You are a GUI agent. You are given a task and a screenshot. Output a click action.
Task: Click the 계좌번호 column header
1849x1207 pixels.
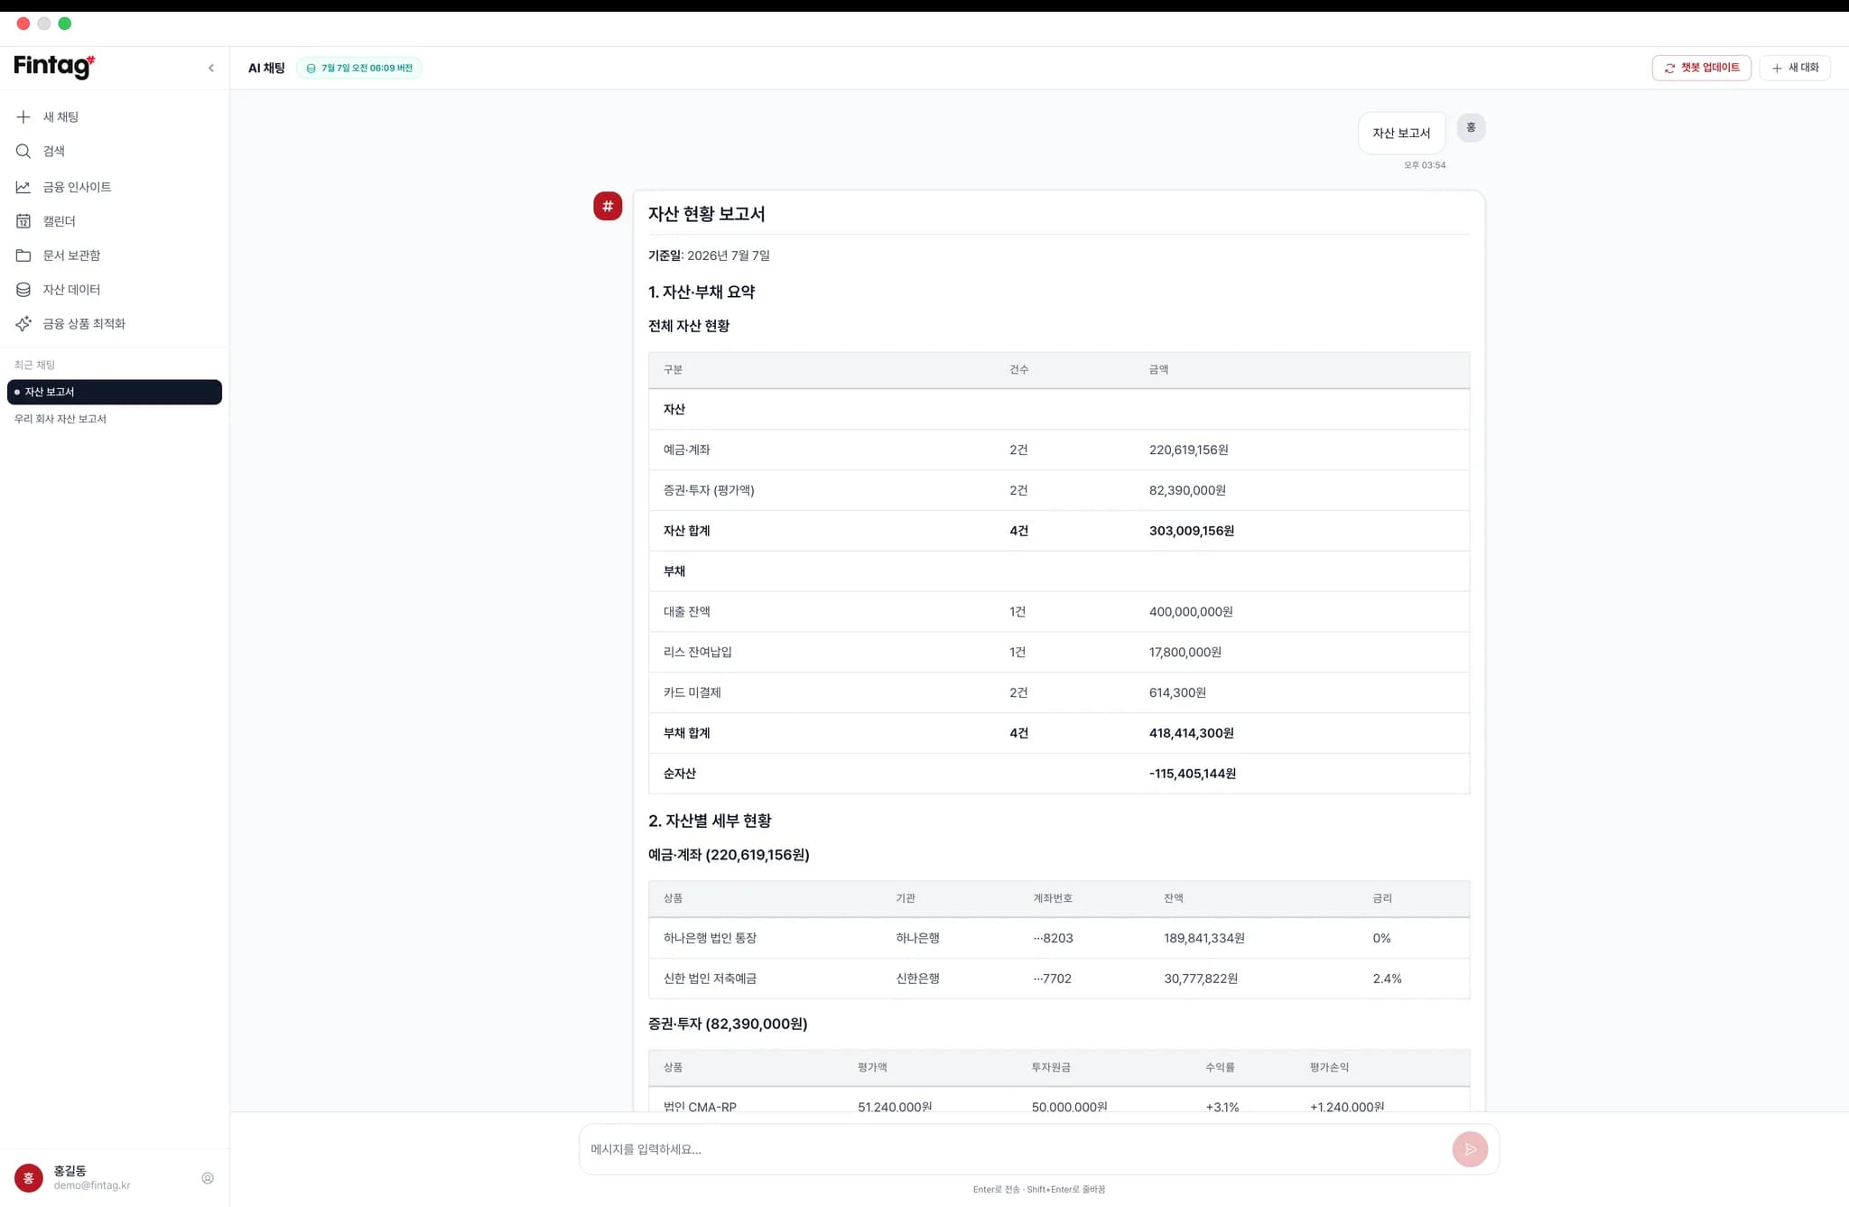[x=1053, y=898]
